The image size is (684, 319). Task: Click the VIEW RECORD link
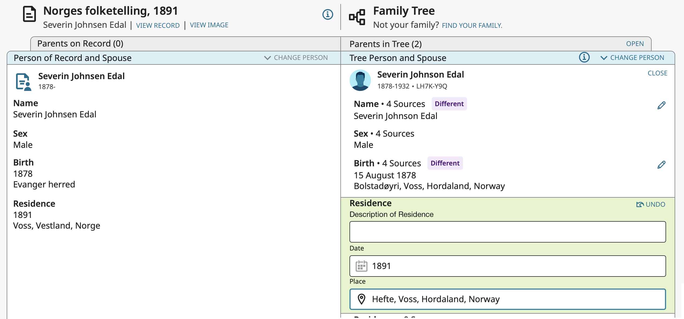pos(158,25)
